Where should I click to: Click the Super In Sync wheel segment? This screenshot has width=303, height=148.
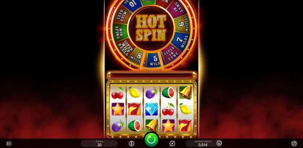click(x=170, y=54)
